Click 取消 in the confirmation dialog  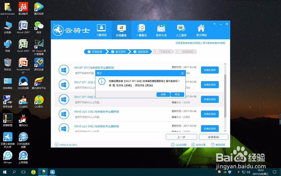(177, 94)
